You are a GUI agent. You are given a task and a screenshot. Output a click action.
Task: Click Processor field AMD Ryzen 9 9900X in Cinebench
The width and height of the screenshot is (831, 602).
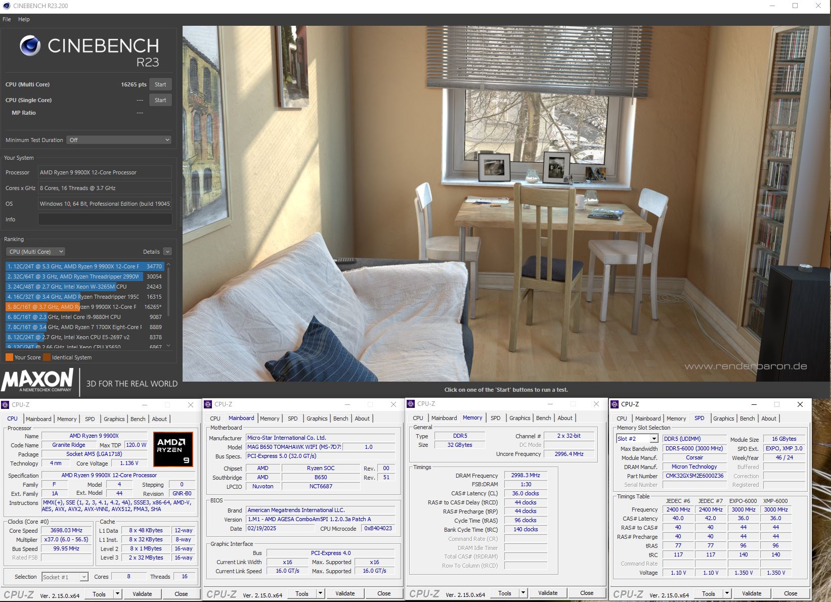click(x=105, y=172)
